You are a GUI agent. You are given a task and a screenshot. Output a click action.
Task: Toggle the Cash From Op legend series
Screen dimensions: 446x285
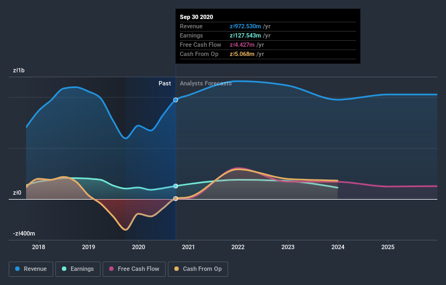tap(198, 269)
